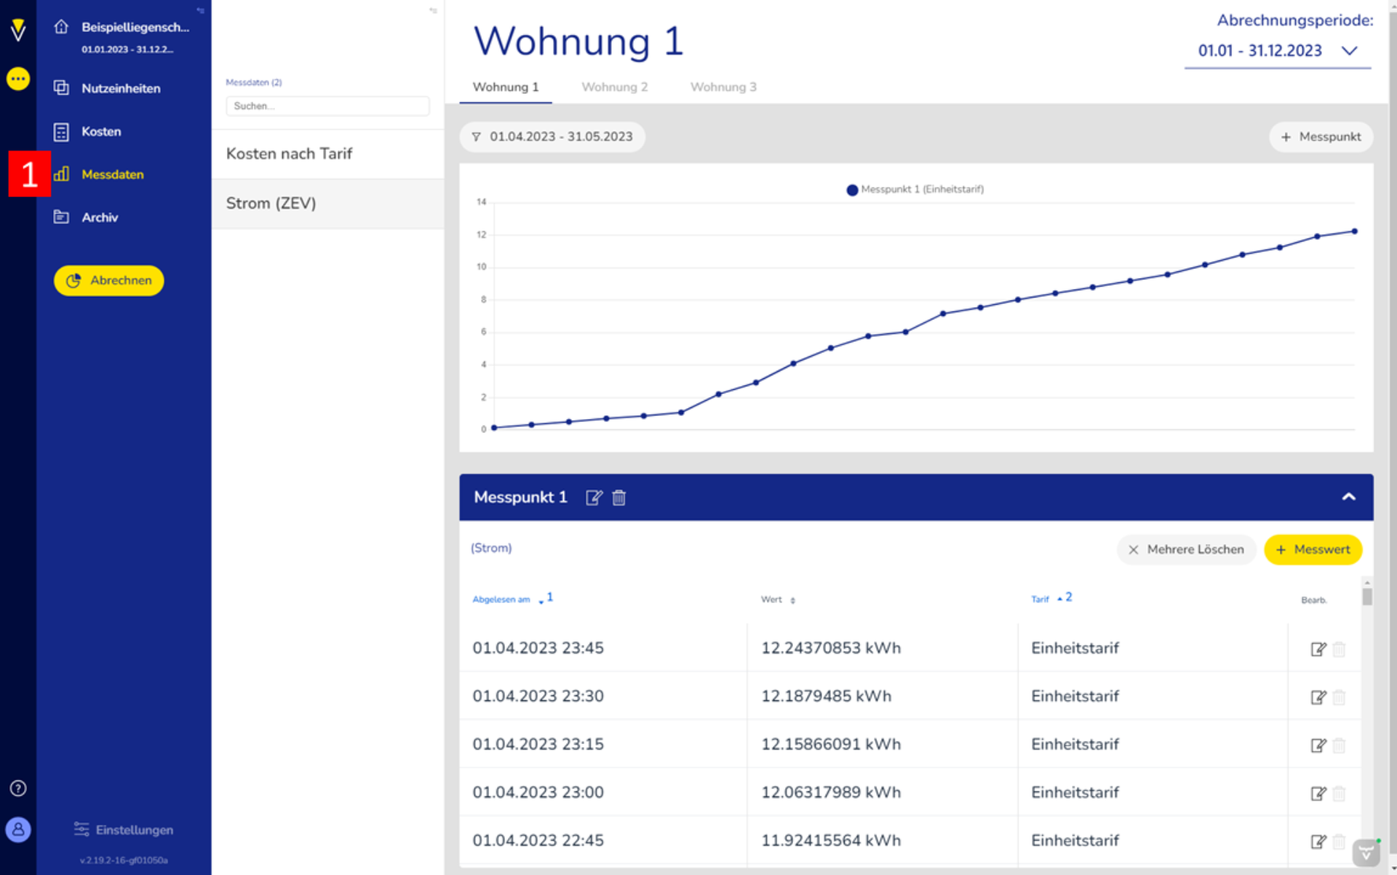This screenshot has height=875, width=1397.
Task: Open Archiv in sidebar
Action: pyautogui.click(x=100, y=217)
